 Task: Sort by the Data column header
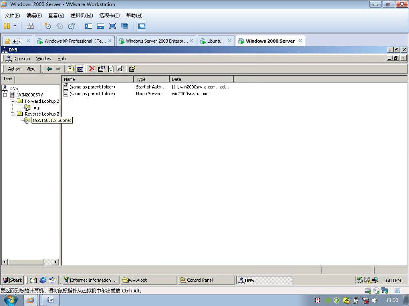point(201,79)
